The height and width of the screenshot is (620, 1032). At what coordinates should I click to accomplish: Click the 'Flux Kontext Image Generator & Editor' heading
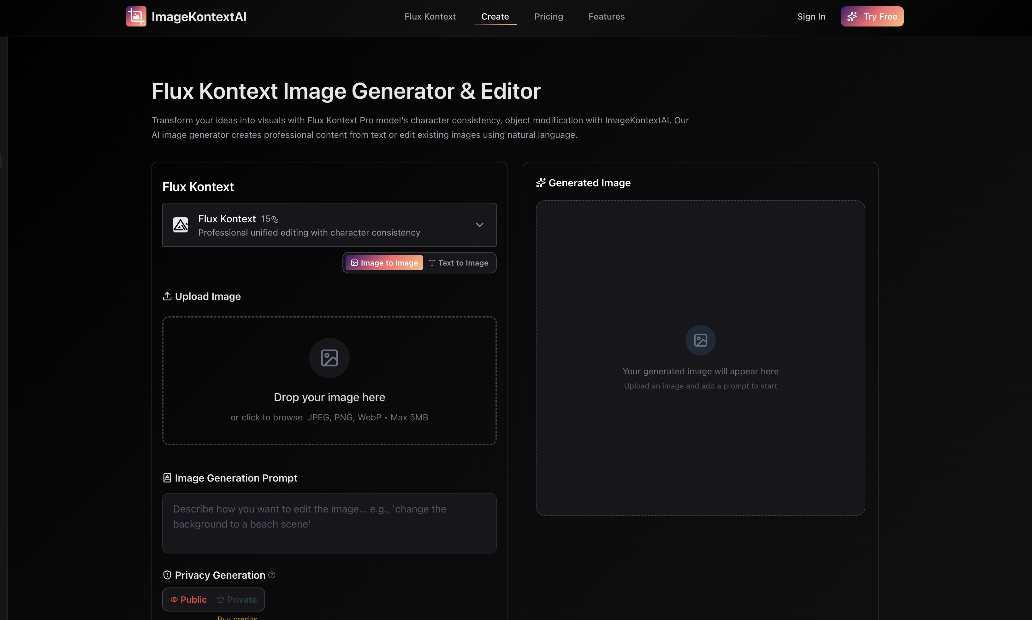pyautogui.click(x=346, y=91)
